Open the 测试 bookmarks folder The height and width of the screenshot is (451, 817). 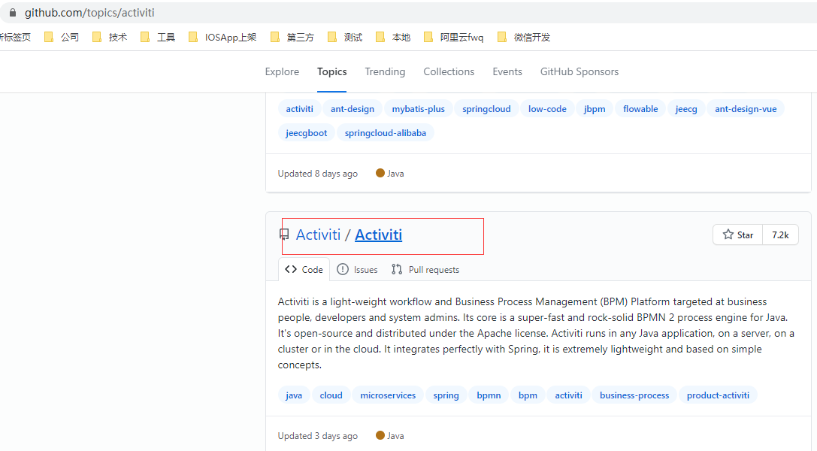[x=345, y=37]
